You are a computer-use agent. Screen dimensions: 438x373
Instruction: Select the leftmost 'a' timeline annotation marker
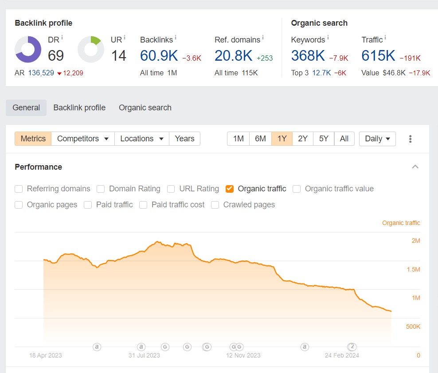pos(97,347)
